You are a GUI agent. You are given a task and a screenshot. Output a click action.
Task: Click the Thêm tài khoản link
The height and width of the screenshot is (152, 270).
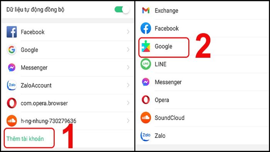25,138
